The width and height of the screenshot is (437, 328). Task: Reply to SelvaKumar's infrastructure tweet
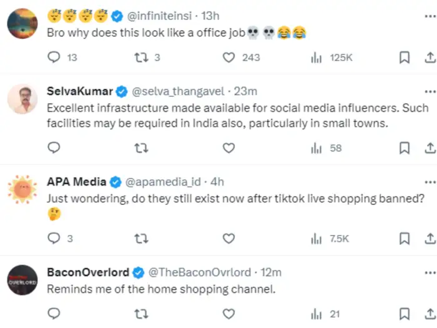[54, 148]
